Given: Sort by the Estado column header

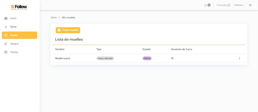Looking at the screenshot, I should [x=146, y=49].
